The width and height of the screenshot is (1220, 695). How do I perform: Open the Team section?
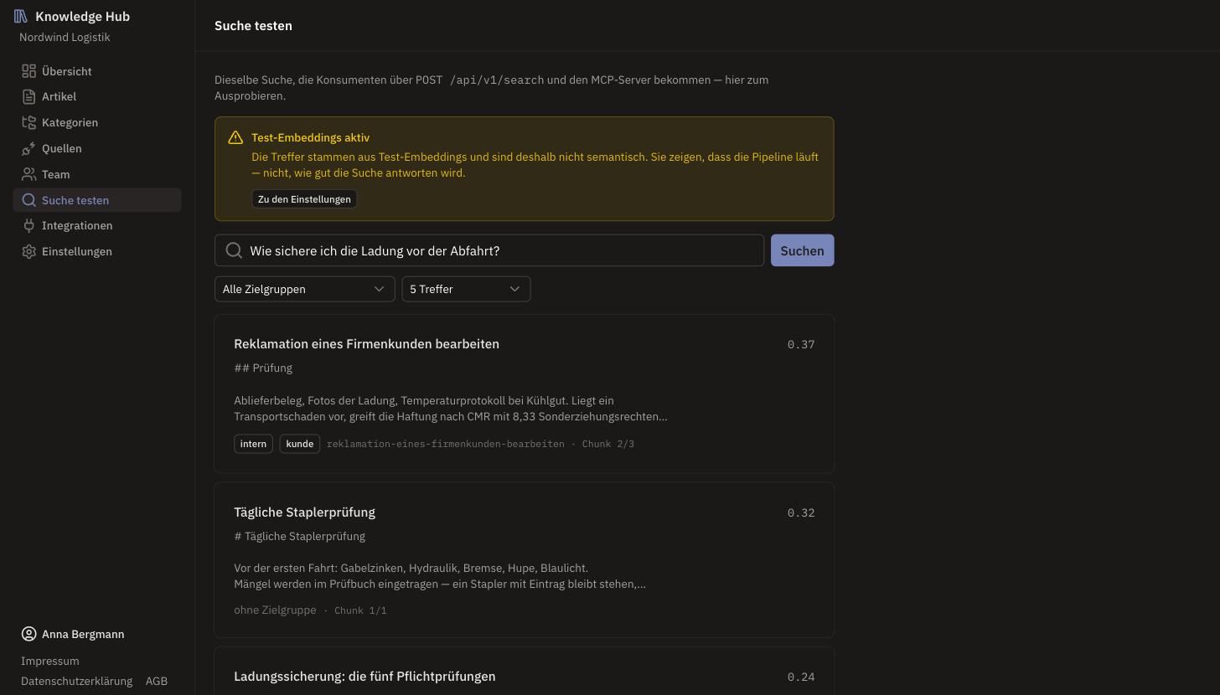97,174
